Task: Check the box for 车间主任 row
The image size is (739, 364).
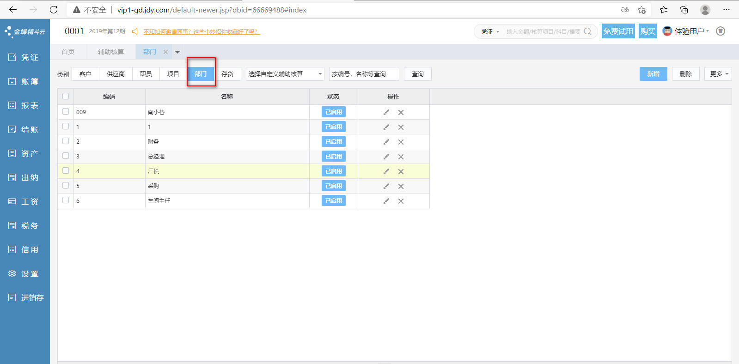Action: coord(66,200)
